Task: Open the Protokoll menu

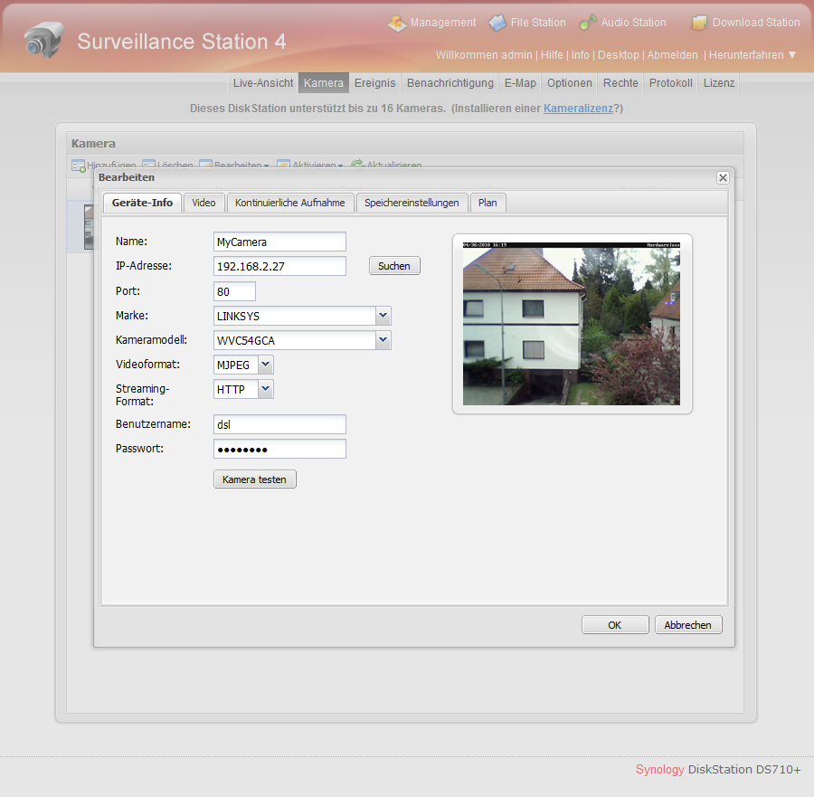Action: tap(671, 83)
